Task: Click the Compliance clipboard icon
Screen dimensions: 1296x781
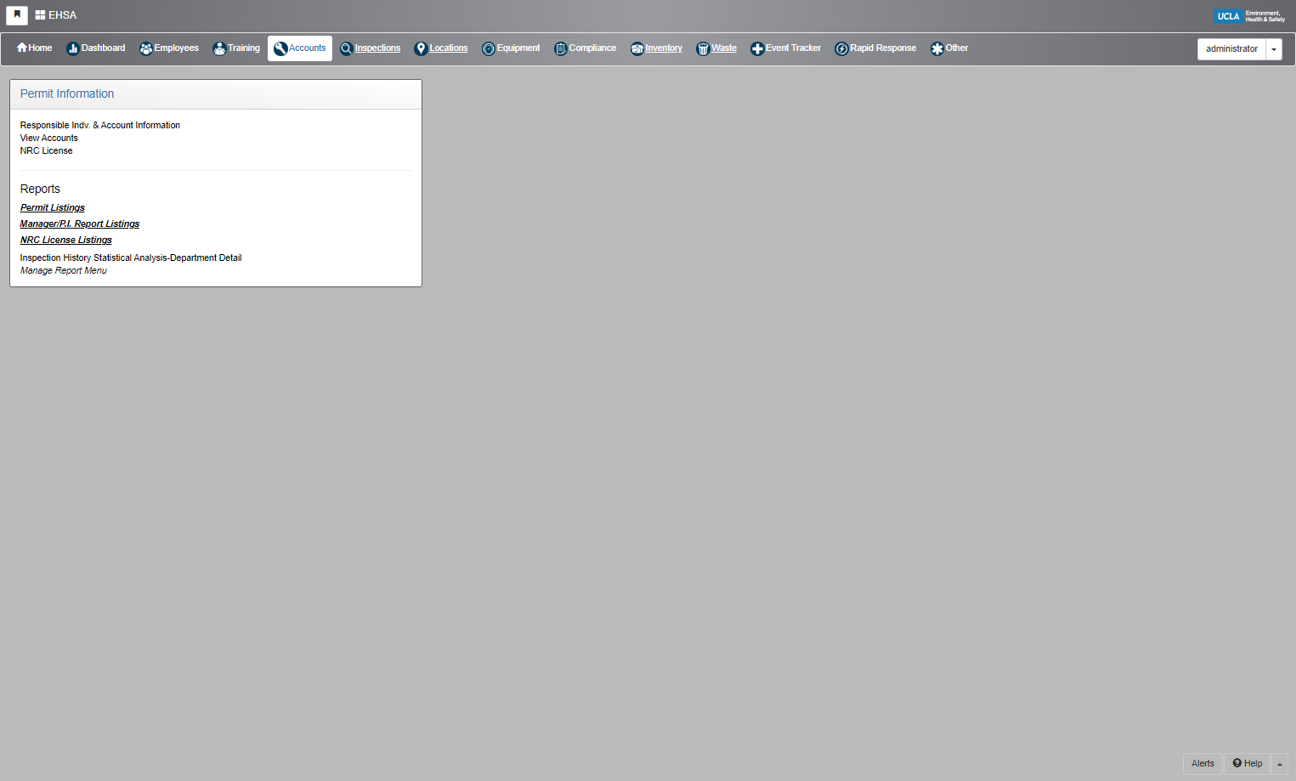Action: pyautogui.click(x=561, y=48)
